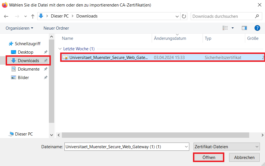Click the view layout icon
Viewport: 265px width, 166px height.
225,28
